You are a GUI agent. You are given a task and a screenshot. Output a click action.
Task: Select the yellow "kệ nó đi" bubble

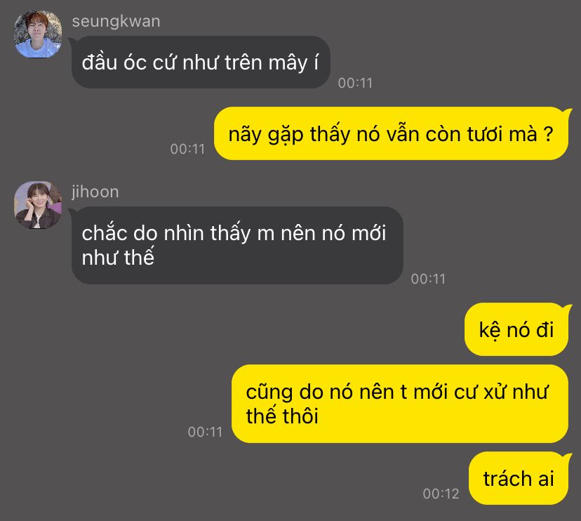point(516,329)
